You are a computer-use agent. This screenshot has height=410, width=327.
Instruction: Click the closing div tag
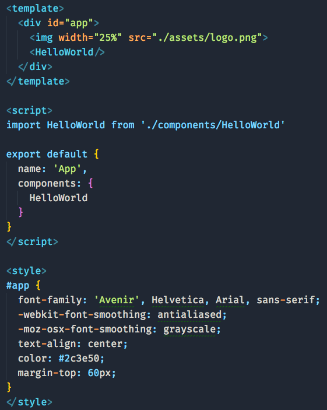35,66
